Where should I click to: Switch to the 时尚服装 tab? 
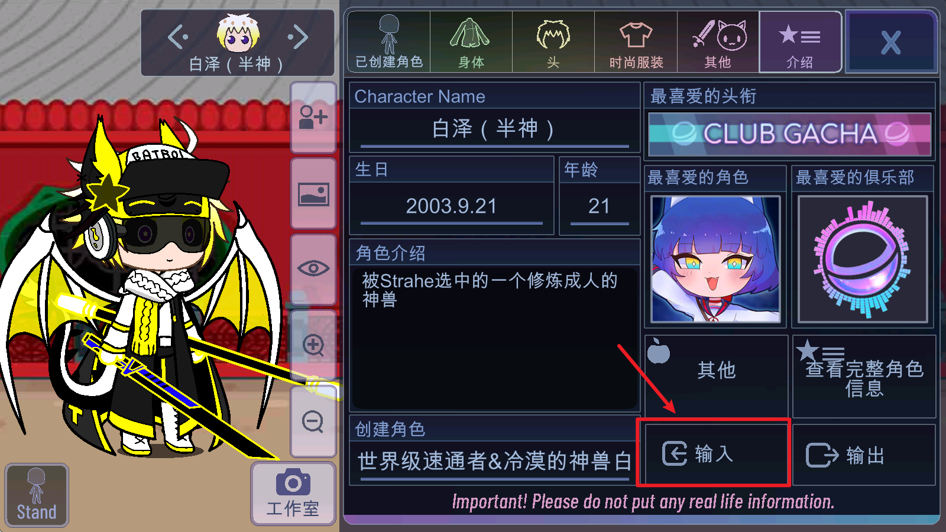coord(636,42)
